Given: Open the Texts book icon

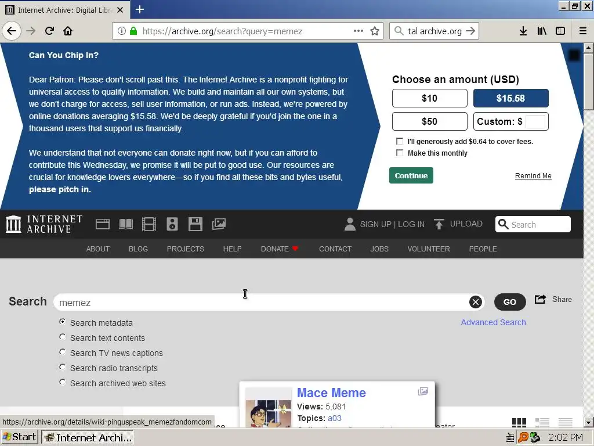Looking at the screenshot, I should click(x=126, y=224).
